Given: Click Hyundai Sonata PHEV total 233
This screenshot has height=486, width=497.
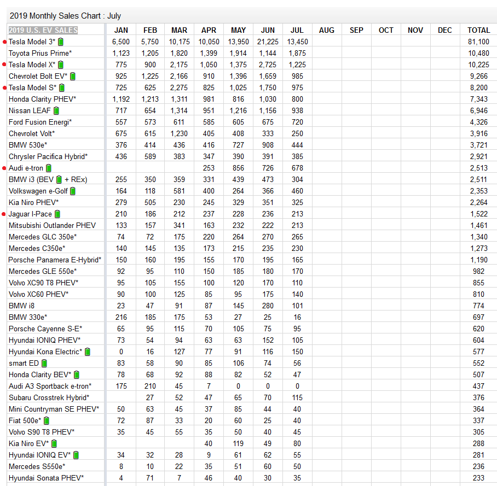Looking at the screenshot, I should (x=478, y=478).
